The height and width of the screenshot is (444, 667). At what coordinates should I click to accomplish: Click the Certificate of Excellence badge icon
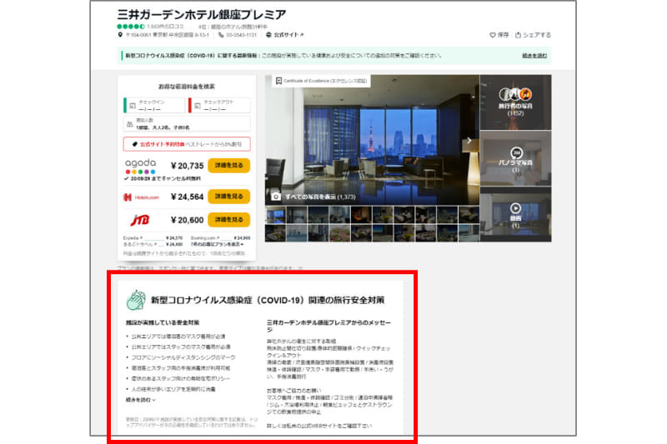pos(278,81)
